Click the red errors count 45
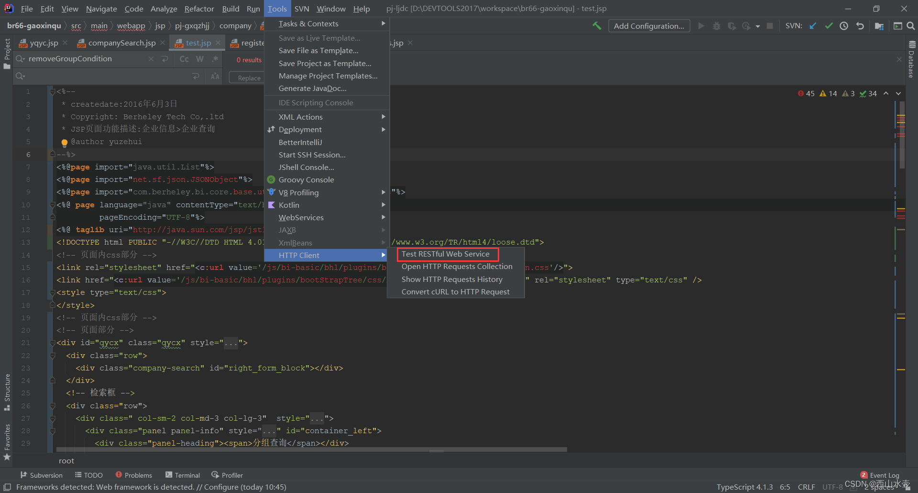Image resolution: width=918 pixels, height=493 pixels. 806,93
